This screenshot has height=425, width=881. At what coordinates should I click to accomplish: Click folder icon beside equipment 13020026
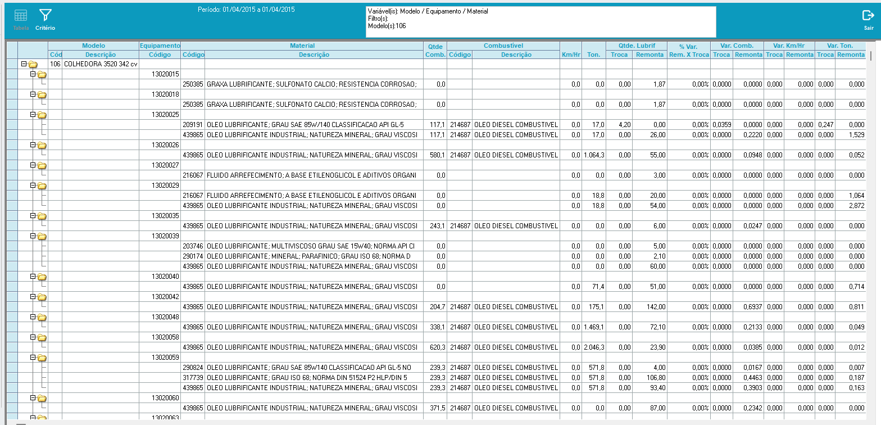click(x=42, y=145)
